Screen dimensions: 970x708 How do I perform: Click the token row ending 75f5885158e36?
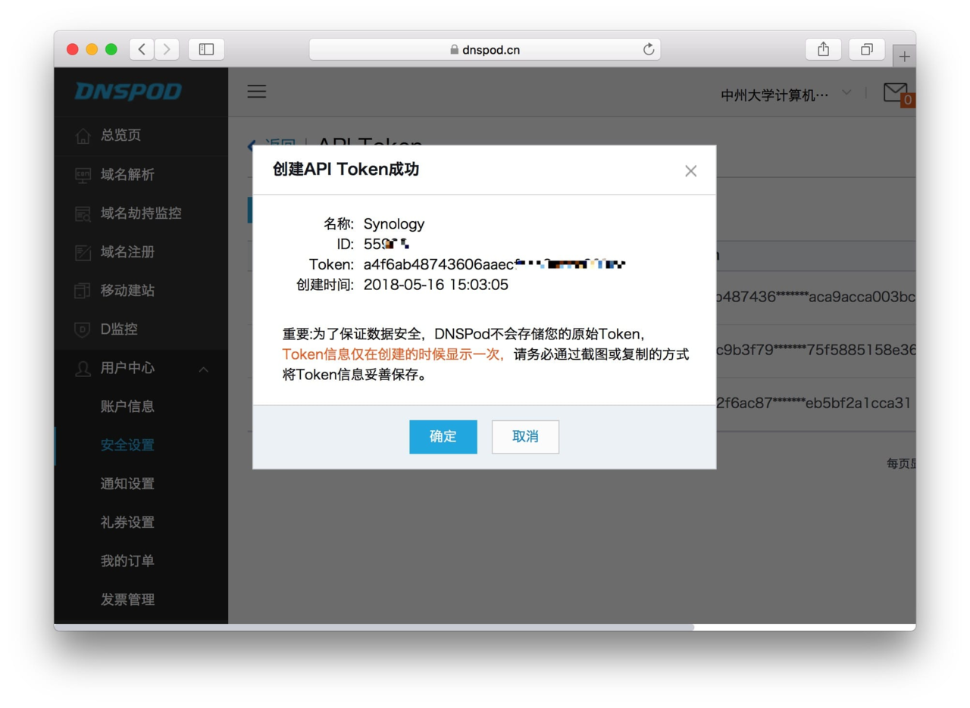816,350
